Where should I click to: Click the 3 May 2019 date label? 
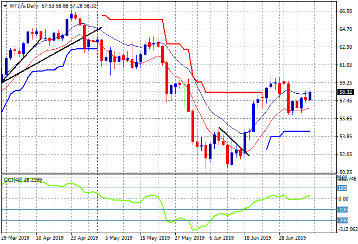[x=119, y=238]
